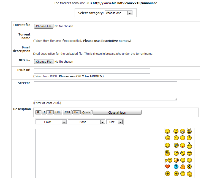Insert the right arrow emoticon
This screenshot has height=178, width=209.
tap(167, 174)
